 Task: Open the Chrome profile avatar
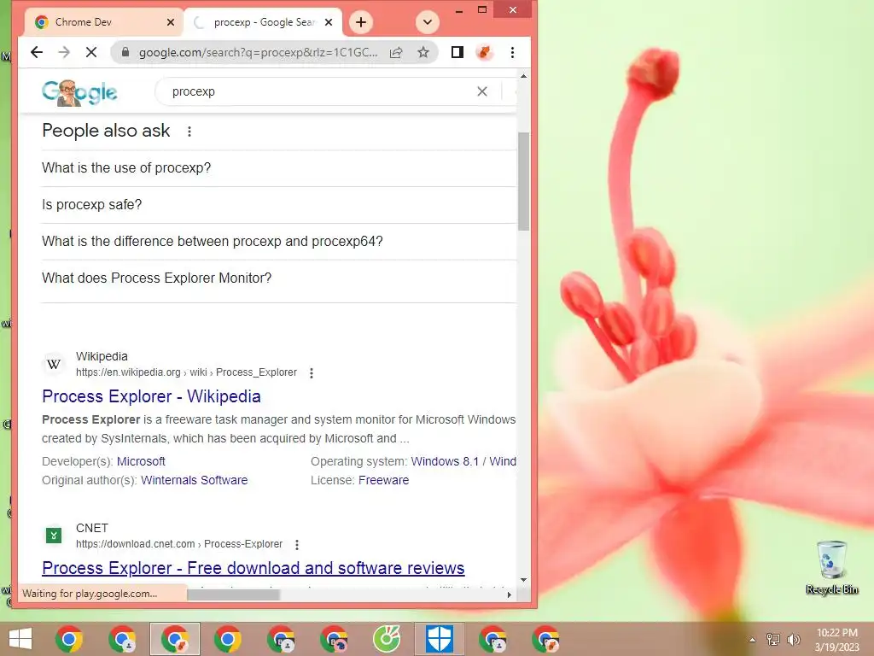click(x=485, y=52)
